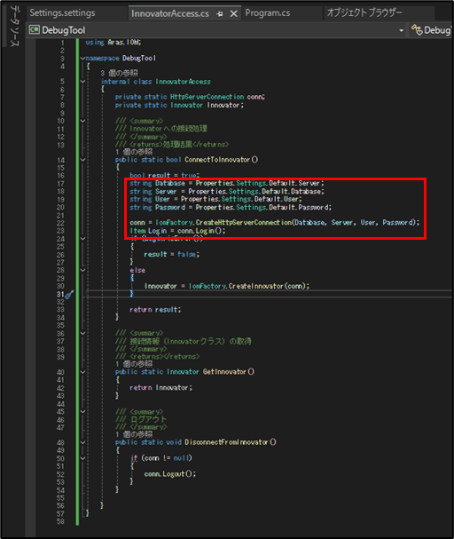This screenshot has width=454, height=539.
Task: Collapse the ConnectToInnovator method
Action: [82, 160]
